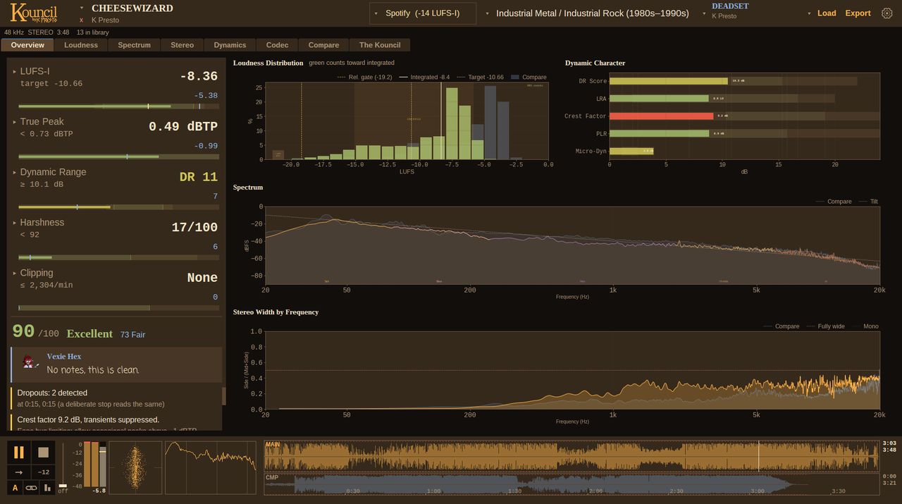
Task: Toggle Compare legend in Loudness Distribution
Action: 529,77
